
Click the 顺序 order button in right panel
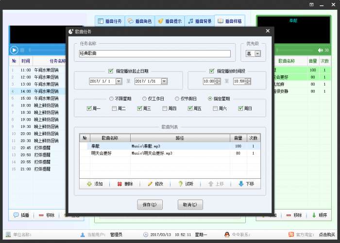319,215
